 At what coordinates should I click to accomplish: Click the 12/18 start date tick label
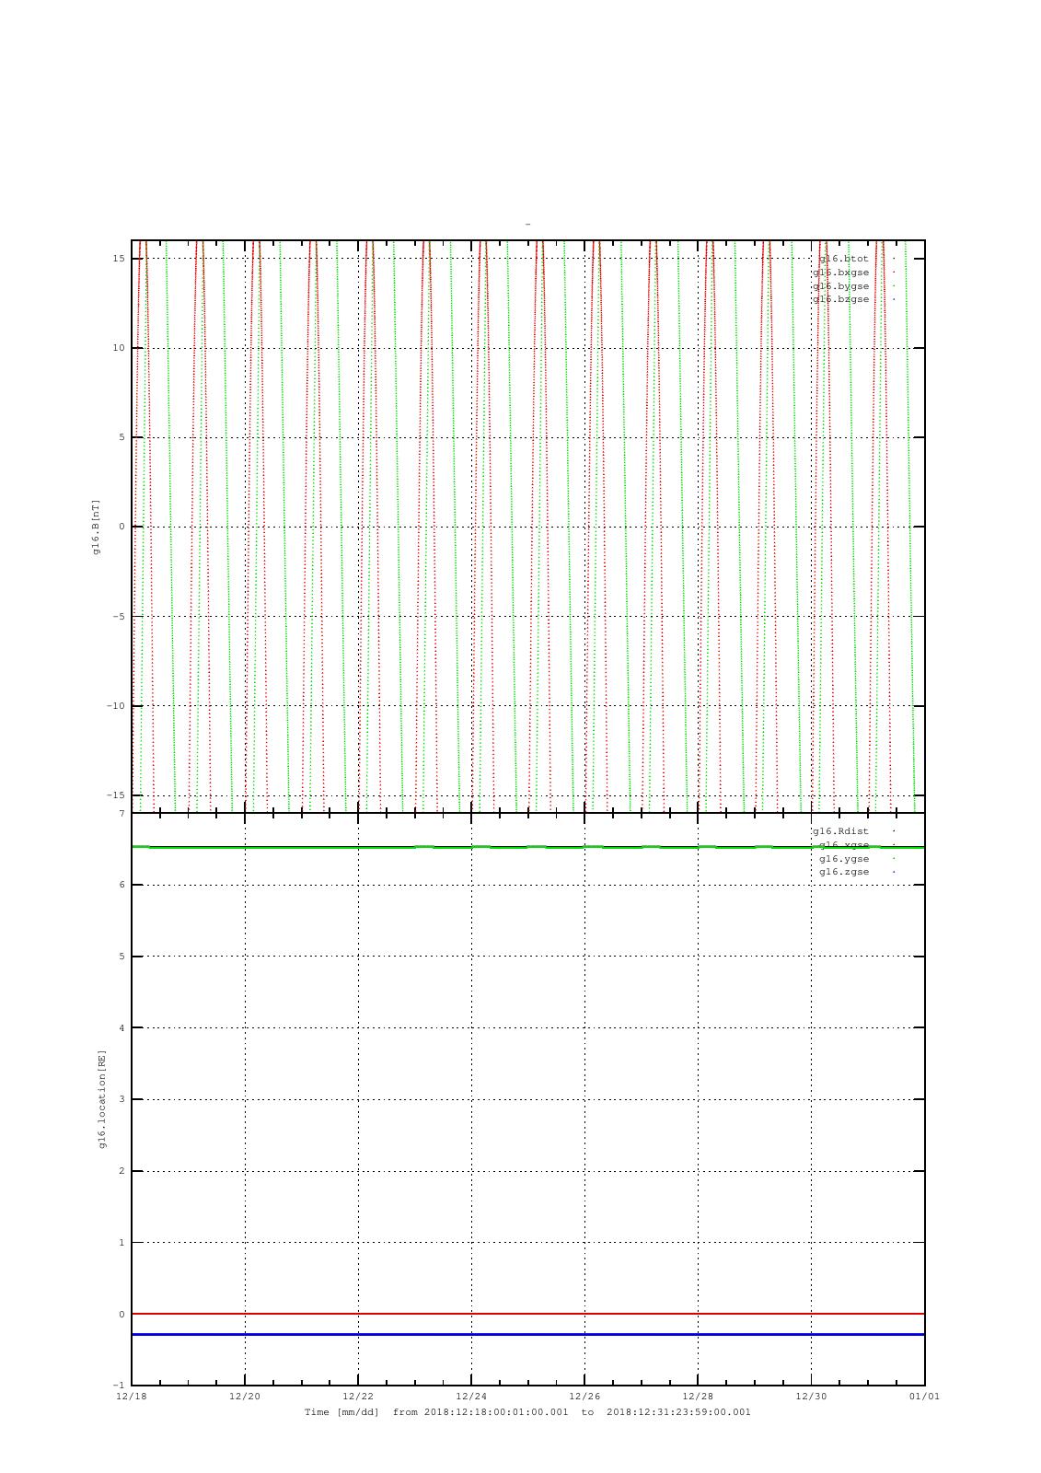pyautogui.click(x=132, y=1396)
